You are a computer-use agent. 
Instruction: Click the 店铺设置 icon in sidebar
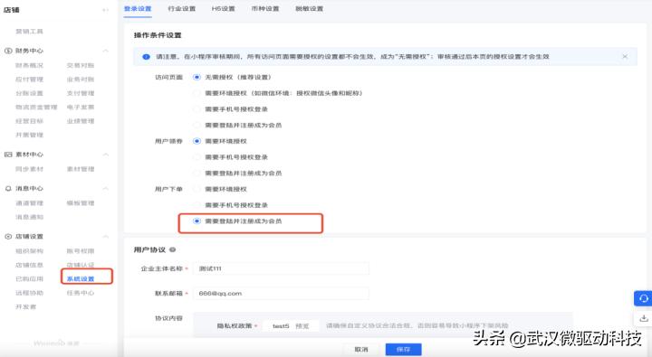click(x=8, y=236)
